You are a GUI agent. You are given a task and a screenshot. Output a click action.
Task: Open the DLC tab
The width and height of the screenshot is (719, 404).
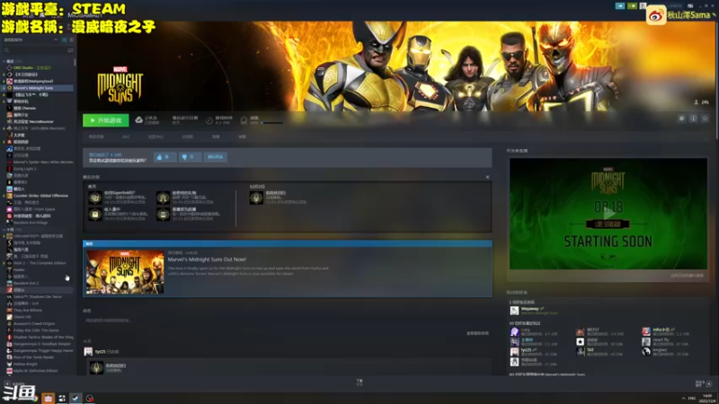click(126, 136)
